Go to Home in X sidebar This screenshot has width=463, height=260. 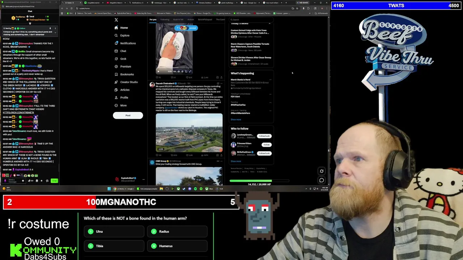click(x=121, y=28)
